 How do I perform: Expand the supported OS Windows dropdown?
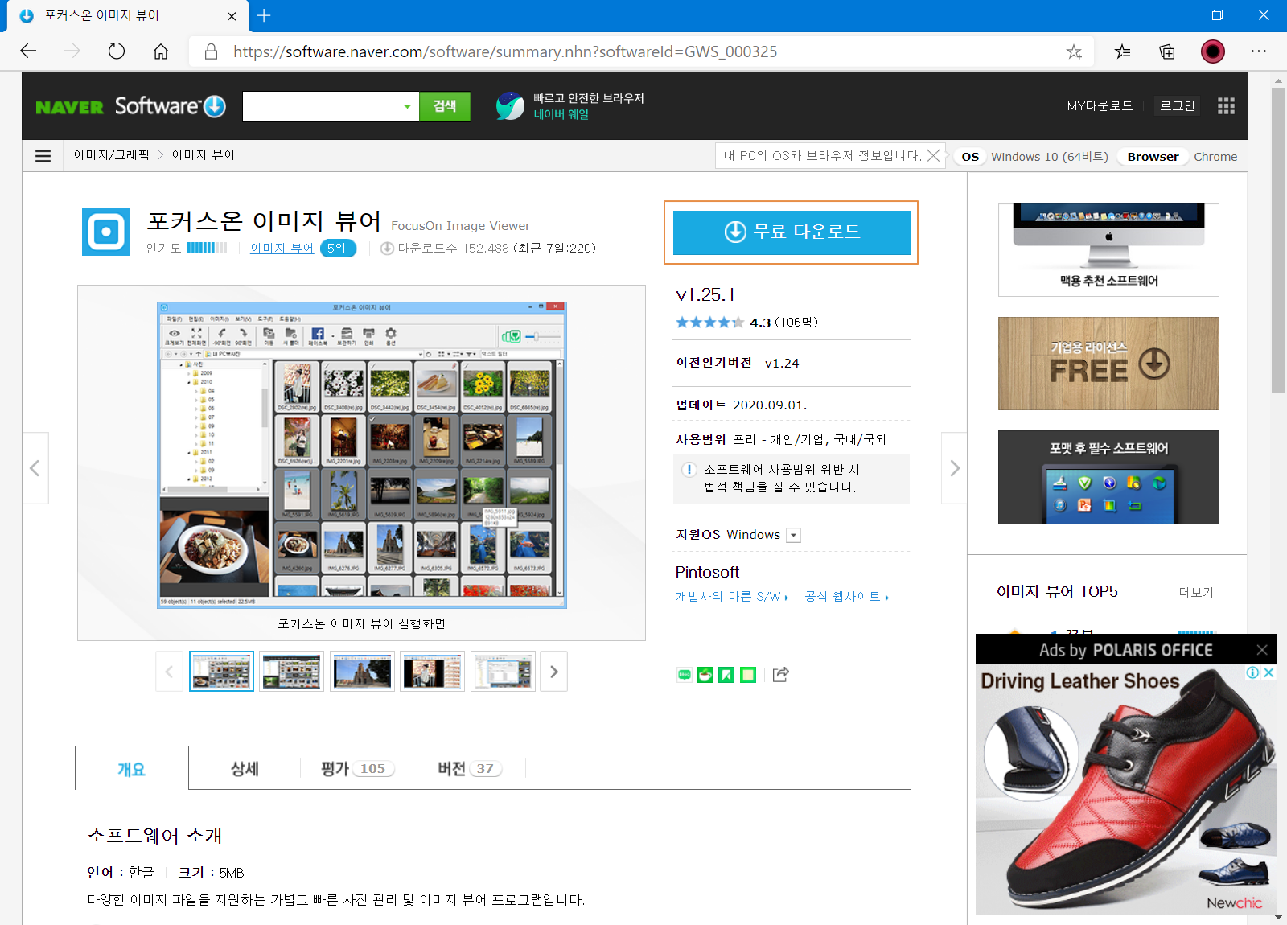pyautogui.click(x=793, y=536)
